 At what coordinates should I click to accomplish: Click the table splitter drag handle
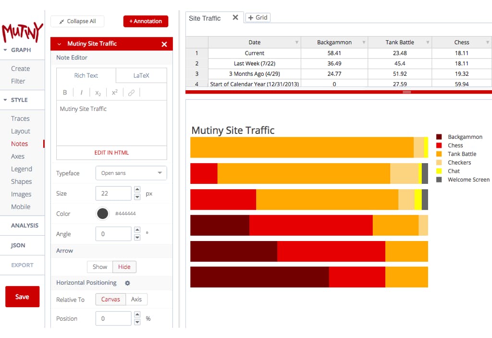point(406,92)
